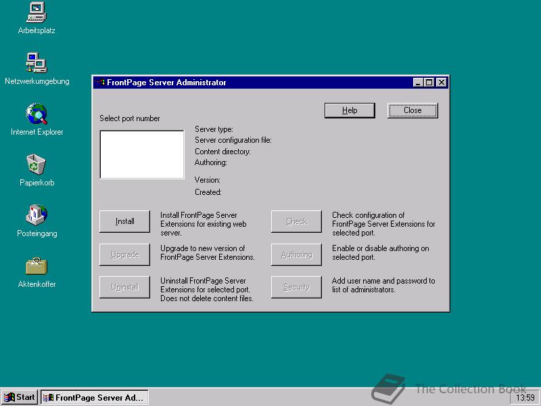Click inside the Select port number list
Viewport: 541px width, 406px height.
click(x=142, y=154)
